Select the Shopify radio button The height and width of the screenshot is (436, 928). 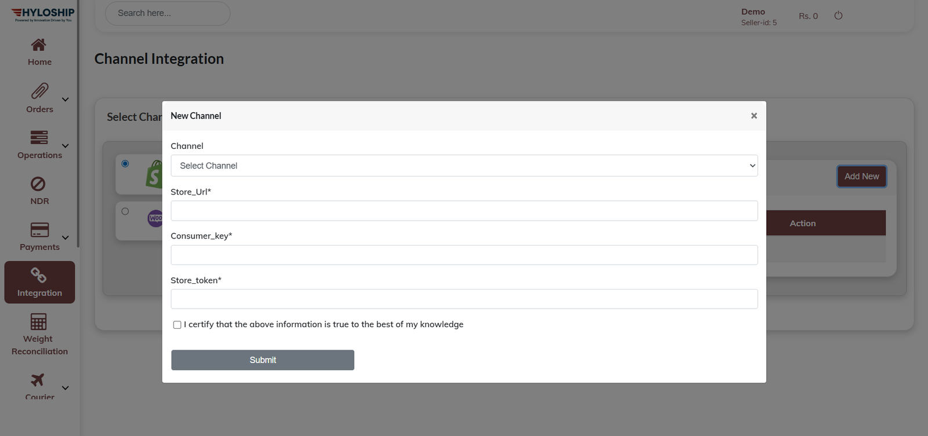pyautogui.click(x=125, y=164)
